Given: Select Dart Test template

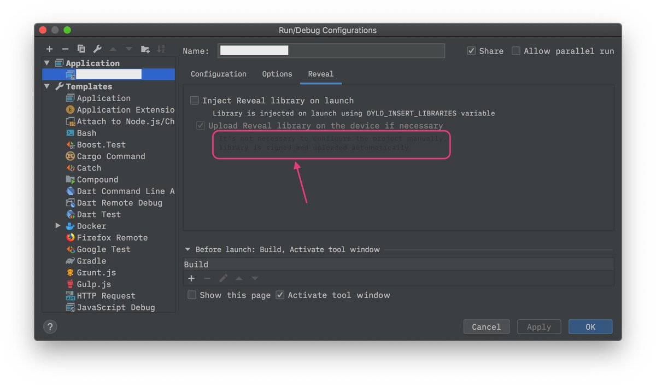Looking at the screenshot, I should click(98, 214).
